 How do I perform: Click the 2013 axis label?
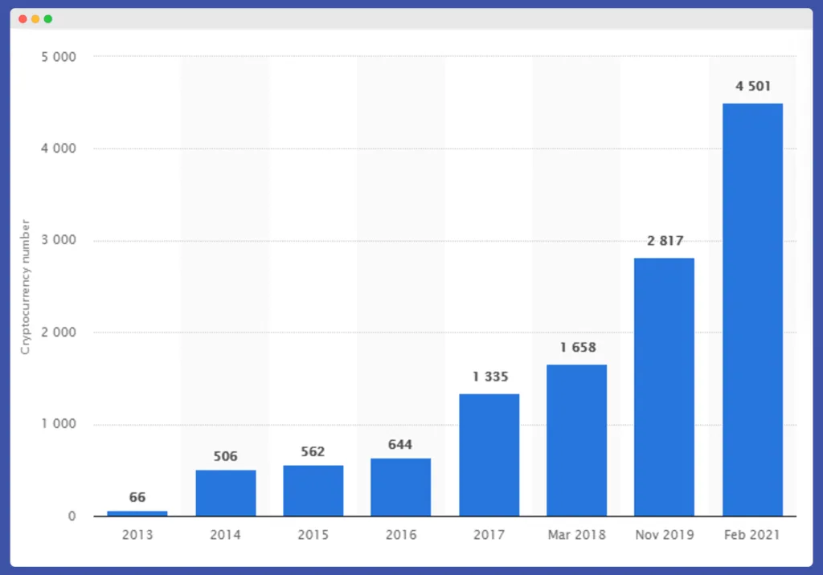click(137, 534)
